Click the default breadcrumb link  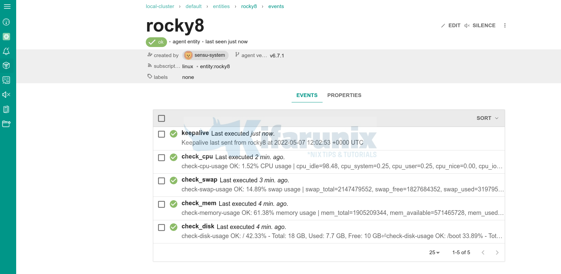click(x=194, y=6)
